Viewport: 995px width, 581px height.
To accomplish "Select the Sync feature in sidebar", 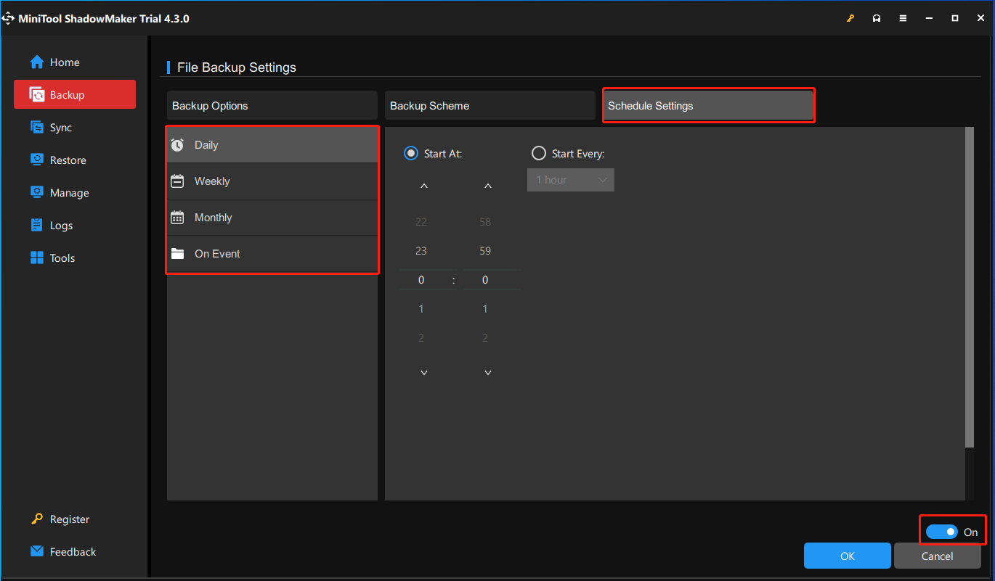I will pos(62,127).
